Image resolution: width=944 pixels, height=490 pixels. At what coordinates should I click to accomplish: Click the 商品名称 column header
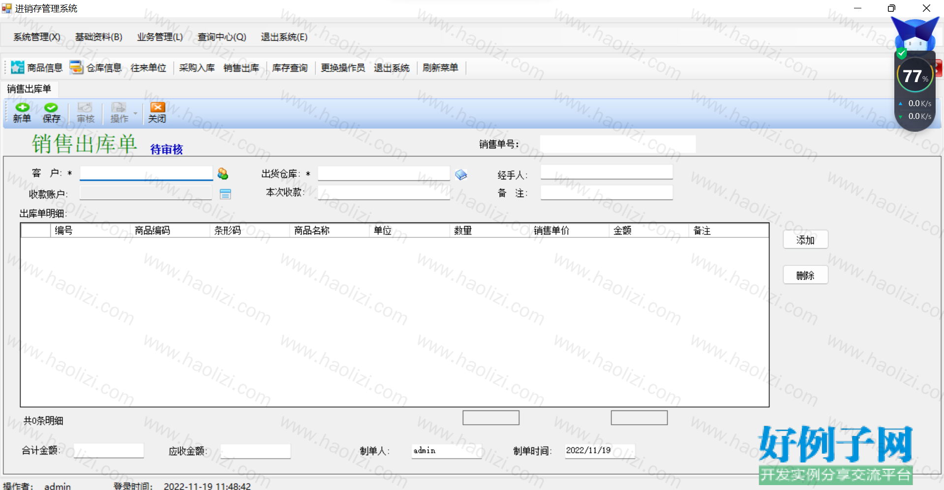click(x=330, y=231)
